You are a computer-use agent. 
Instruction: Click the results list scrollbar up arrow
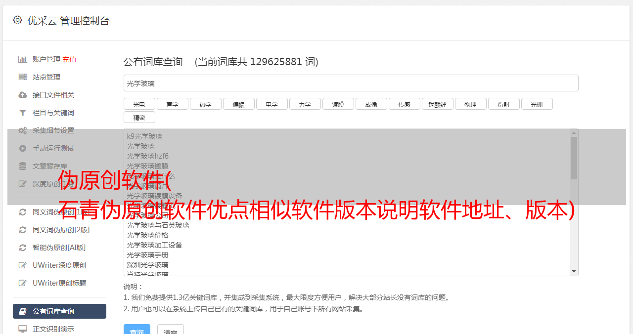click(574, 133)
